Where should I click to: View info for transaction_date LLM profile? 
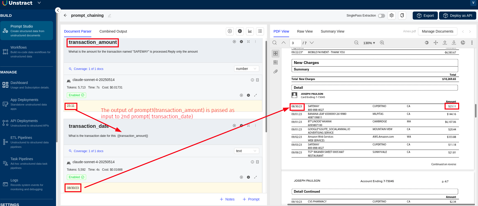pos(252,162)
